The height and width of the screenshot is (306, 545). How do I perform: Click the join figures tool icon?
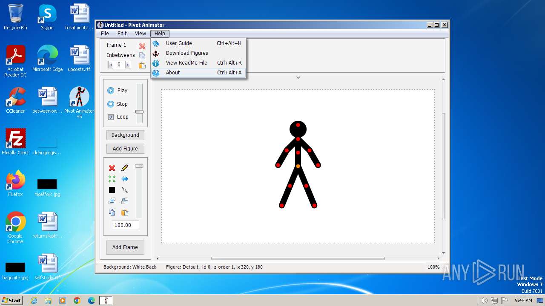pos(125,190)
